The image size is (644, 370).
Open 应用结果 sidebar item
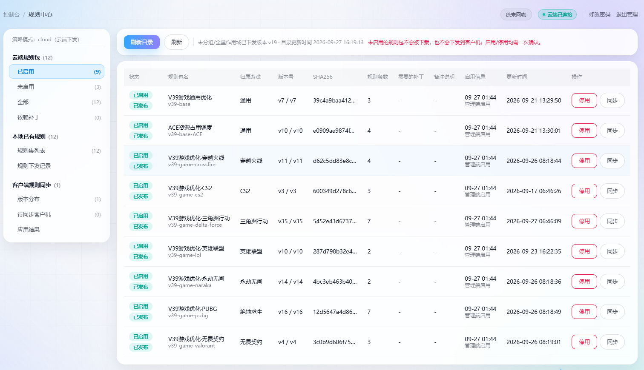(x=57, y=230)
